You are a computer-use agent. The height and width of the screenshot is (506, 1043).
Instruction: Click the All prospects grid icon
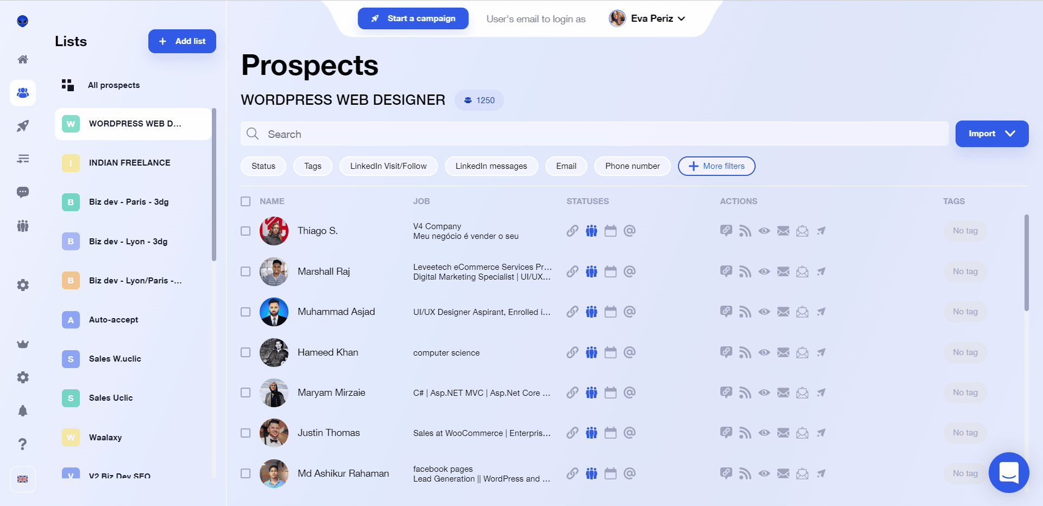(x=68, y=85)
